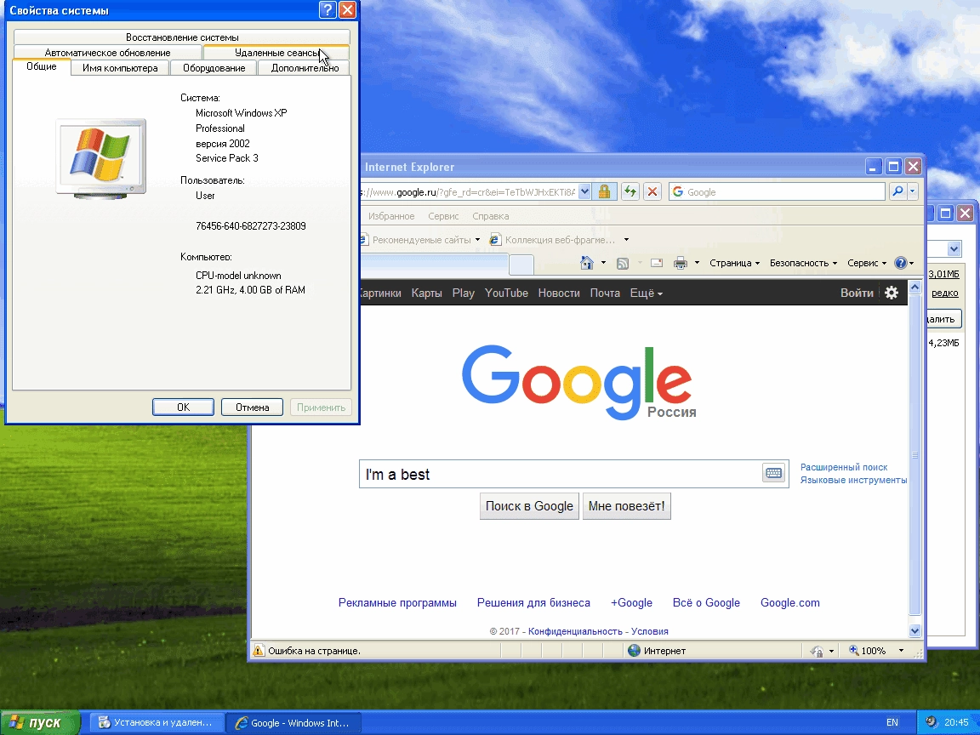
Task: Click the Отмена button
Action: point(252,407)
